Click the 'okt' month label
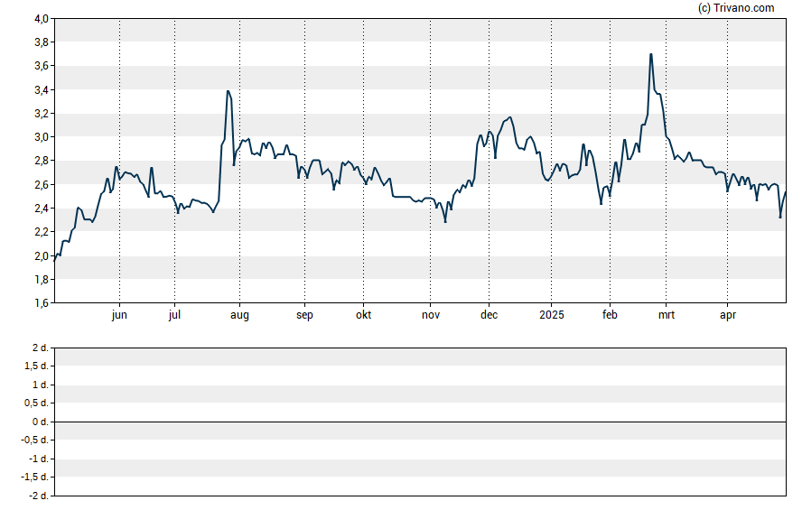 364,315
